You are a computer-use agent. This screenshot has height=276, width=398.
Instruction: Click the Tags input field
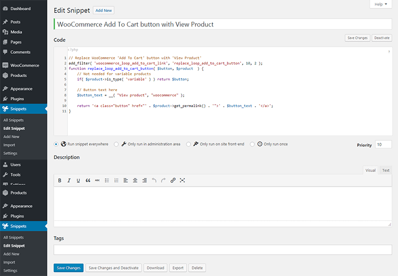point(223,250)
